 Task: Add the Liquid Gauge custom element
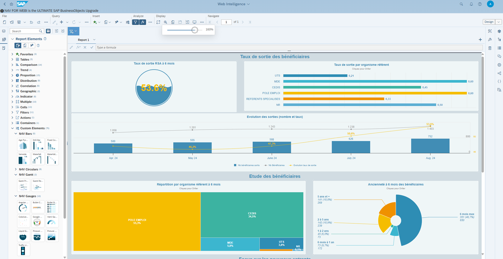click(23, 235)
